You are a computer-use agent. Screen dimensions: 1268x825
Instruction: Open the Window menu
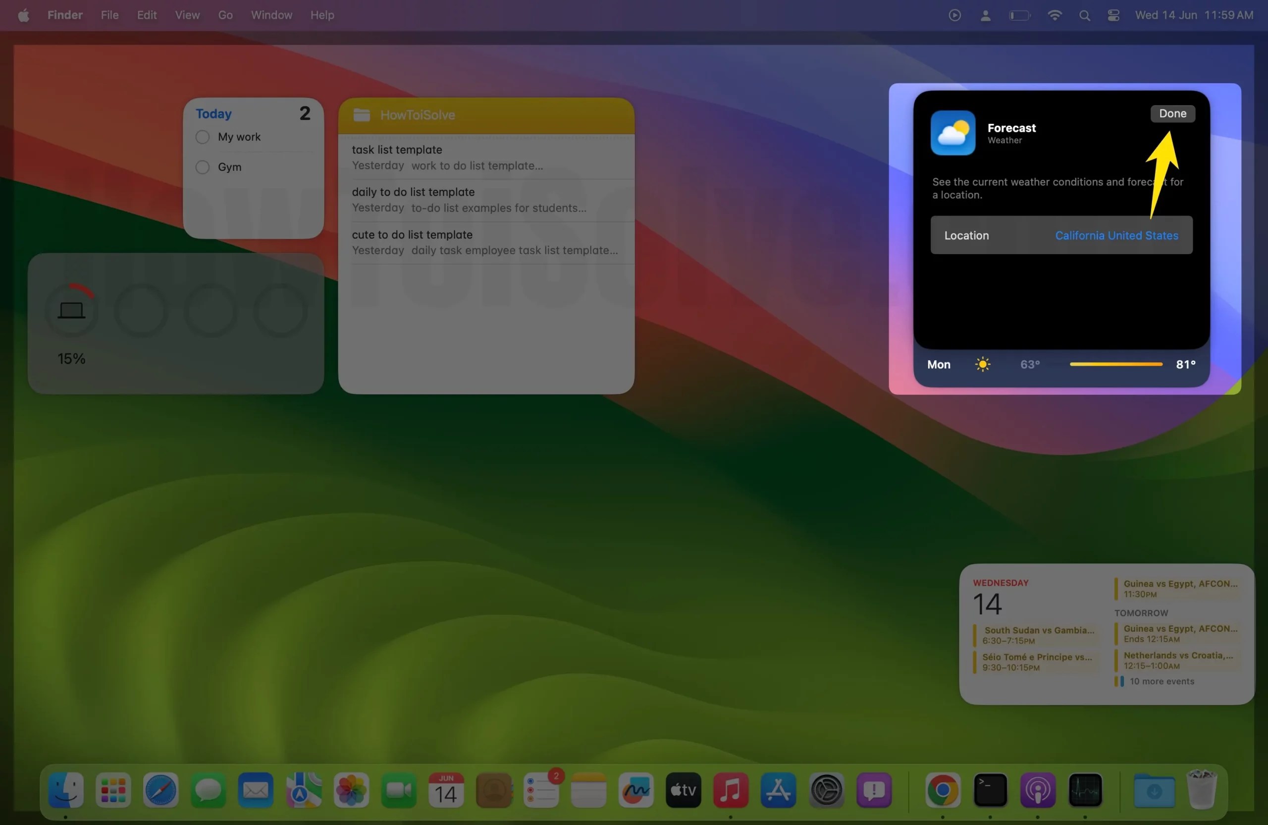[271, 15]
